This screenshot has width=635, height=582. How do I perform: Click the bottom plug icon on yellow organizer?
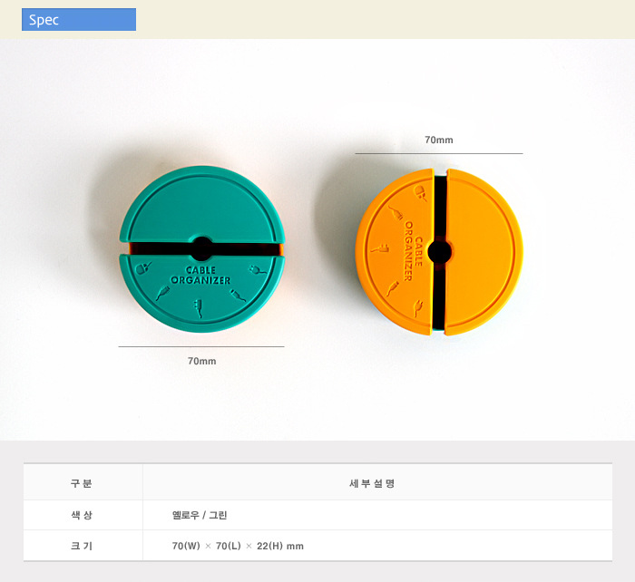point(420,306)
